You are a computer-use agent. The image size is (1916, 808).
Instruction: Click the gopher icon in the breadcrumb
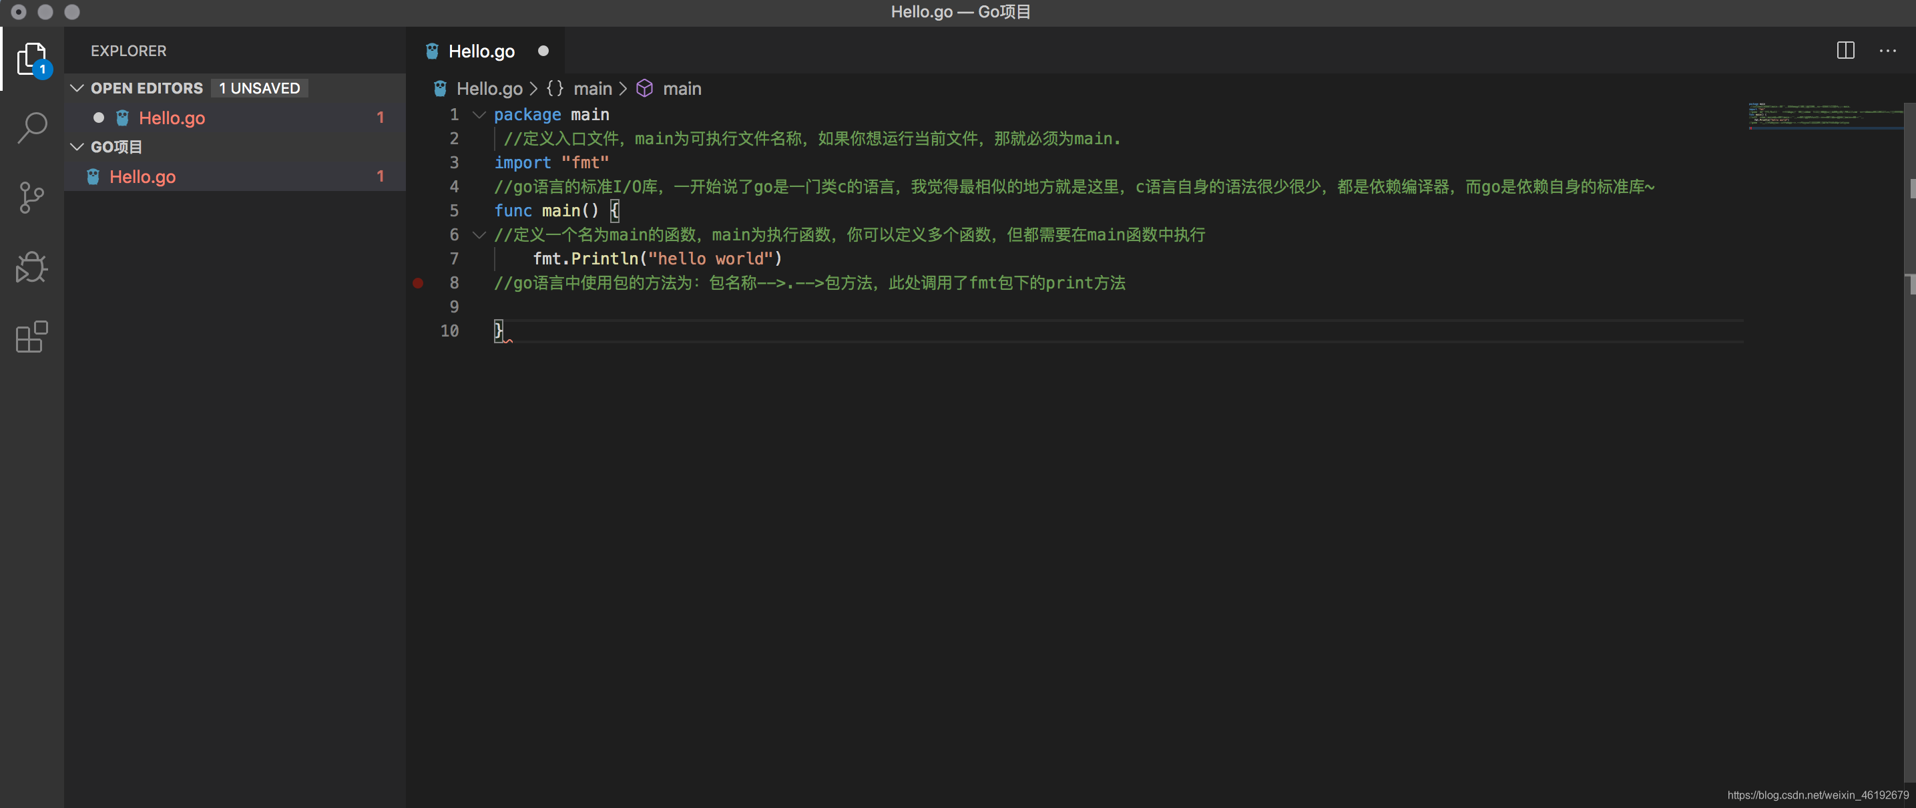click(x=441, y=89)
